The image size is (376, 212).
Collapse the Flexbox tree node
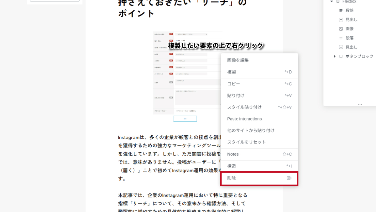pos(332,2)
